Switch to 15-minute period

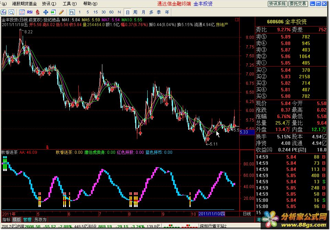click(x=95, y=12)
